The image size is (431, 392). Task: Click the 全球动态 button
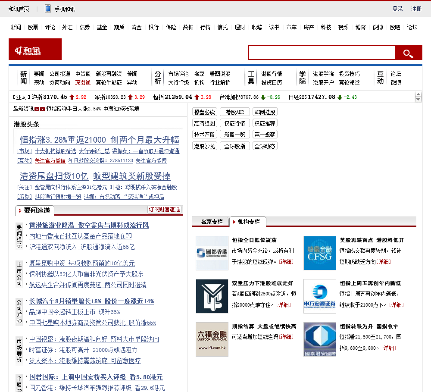265,146
